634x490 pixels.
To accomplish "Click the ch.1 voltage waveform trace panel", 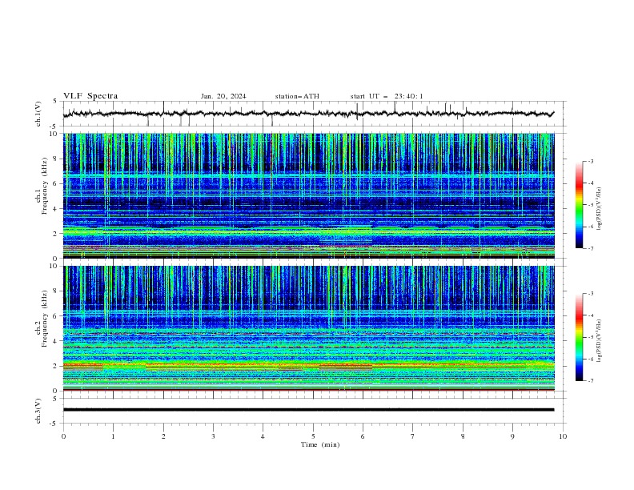I will [314, 114].
